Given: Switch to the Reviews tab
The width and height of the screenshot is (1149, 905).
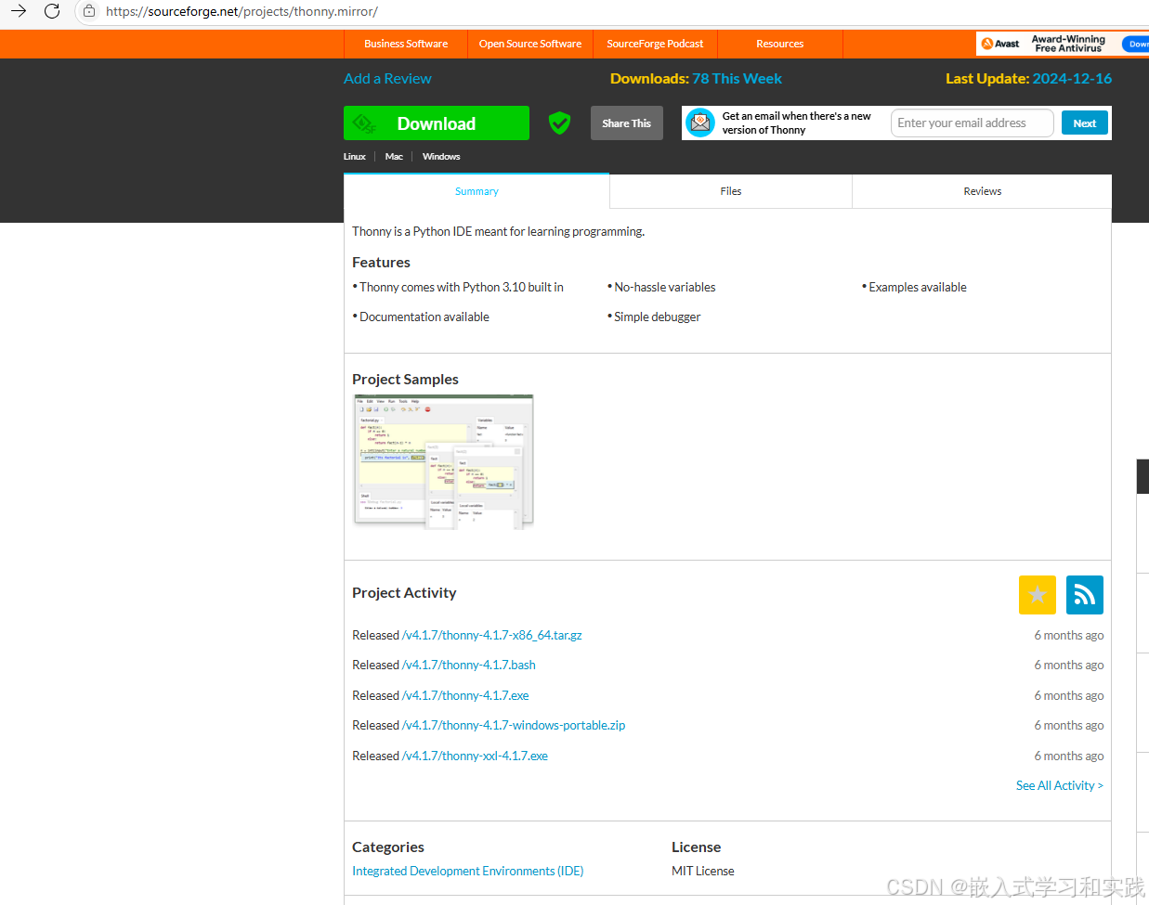Looking at the screenshot, I should pos(983,191).
